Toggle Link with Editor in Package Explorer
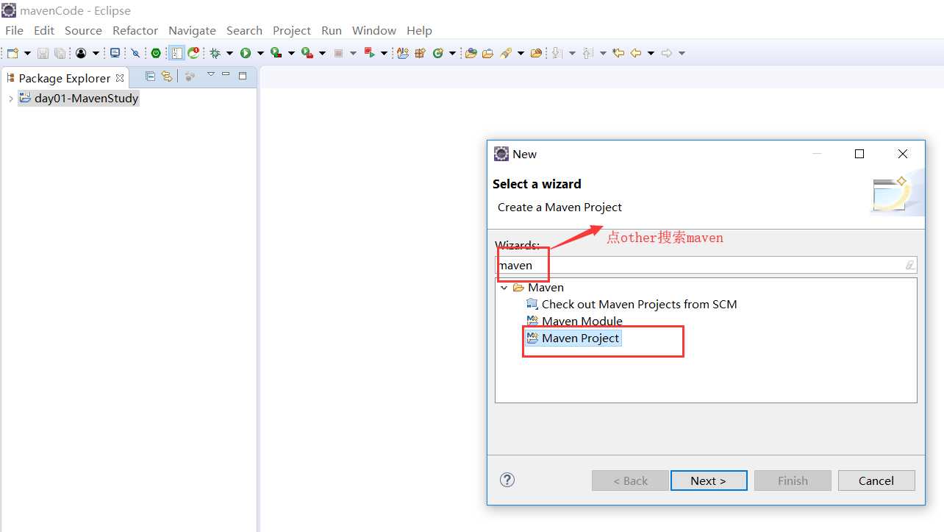The image size is (944, 532). click(167, 76)
